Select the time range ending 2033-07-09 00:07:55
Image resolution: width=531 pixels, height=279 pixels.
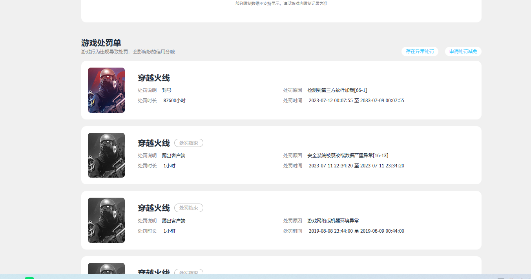tap(356, 101)
